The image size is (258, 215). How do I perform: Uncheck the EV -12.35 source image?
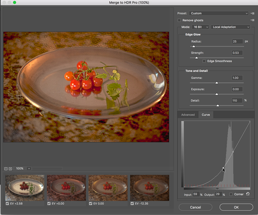click(x=132, y=203)
